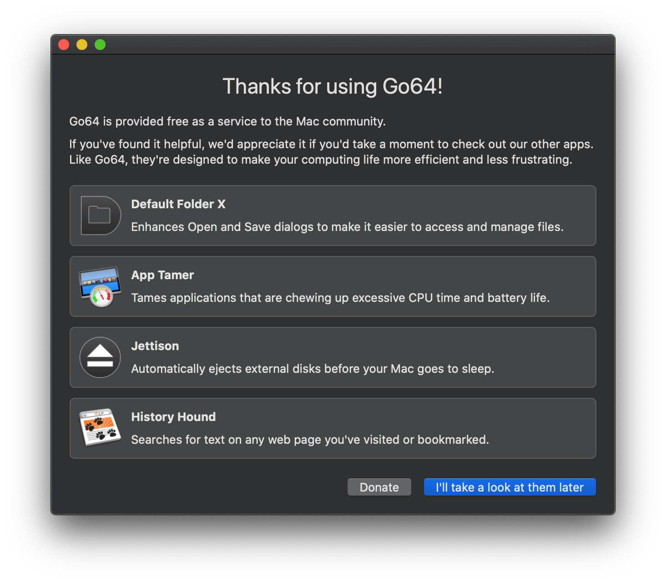
Task: Select the History Hound title text
Action: tap(173, 417)
